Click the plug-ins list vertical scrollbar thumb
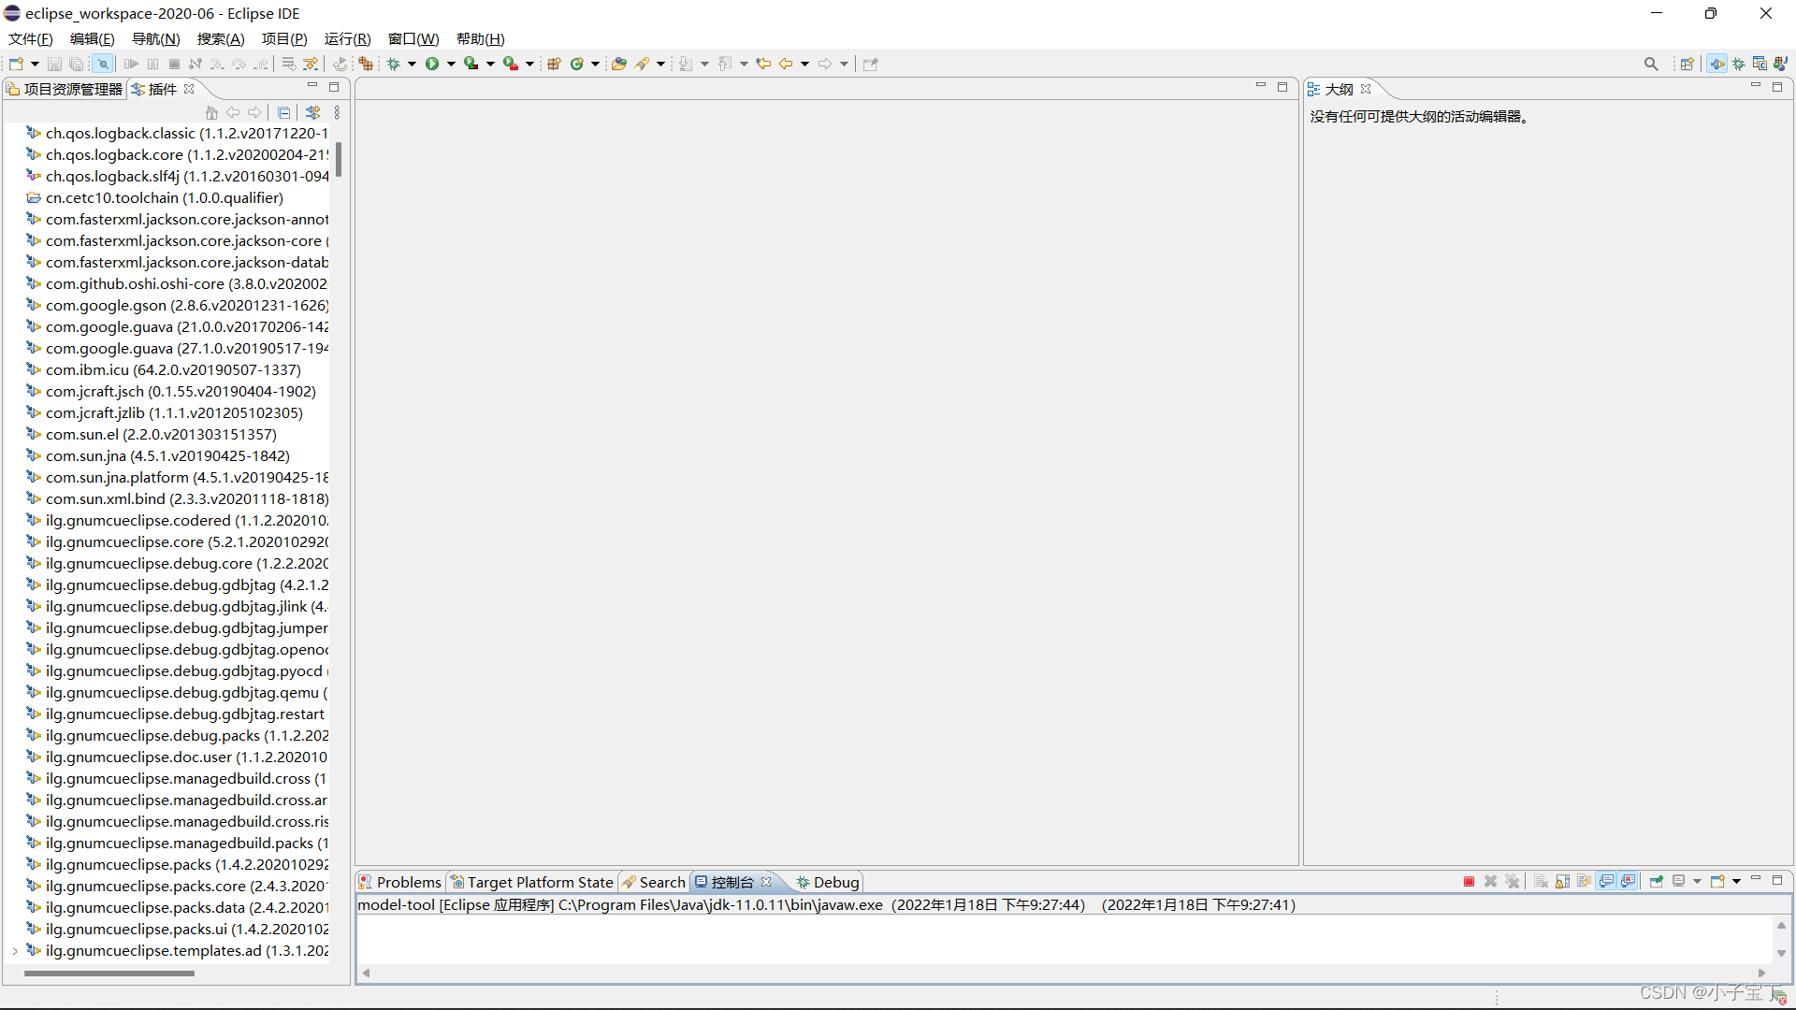The height and width of the screenshot is (1010, 1796). click(x=339, y=159)
